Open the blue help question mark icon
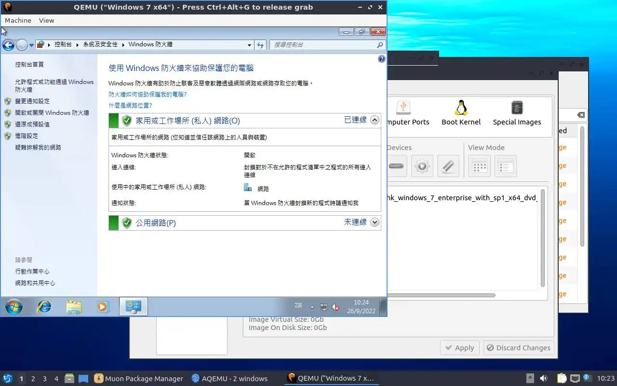 [x=381, y=59]
